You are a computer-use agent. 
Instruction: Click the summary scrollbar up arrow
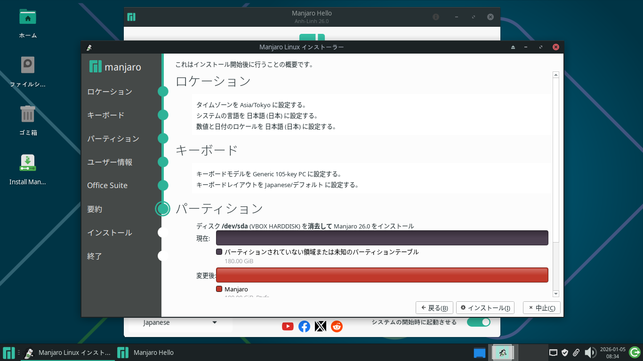click(556, 75)
